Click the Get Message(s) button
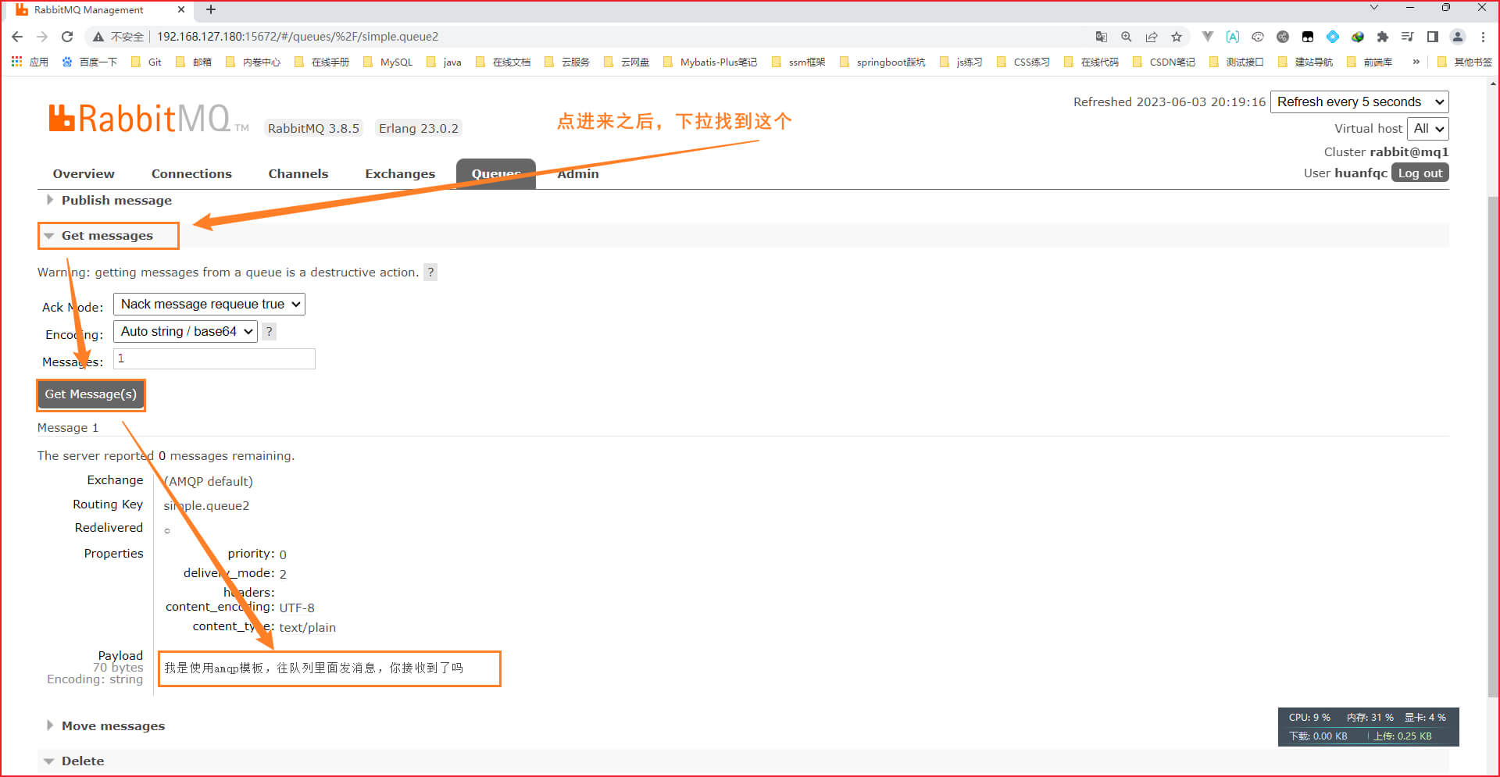 click(91, 394)
